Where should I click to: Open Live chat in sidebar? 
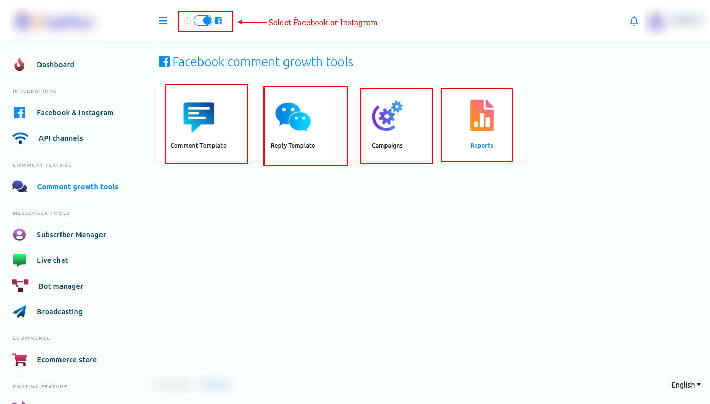[x=52, y=260]
